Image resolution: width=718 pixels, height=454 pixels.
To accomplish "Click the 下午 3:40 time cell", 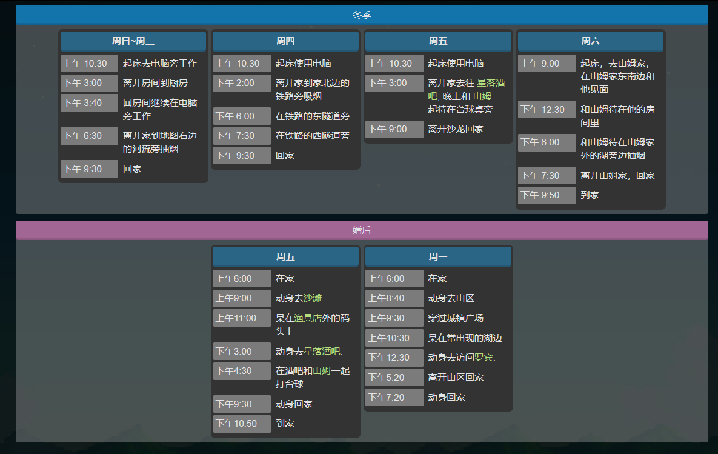I will (89, 102).
